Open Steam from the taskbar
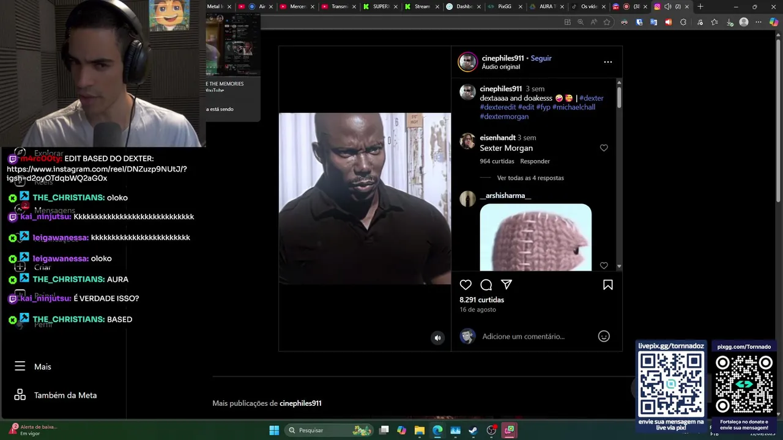 coord(473,430)
